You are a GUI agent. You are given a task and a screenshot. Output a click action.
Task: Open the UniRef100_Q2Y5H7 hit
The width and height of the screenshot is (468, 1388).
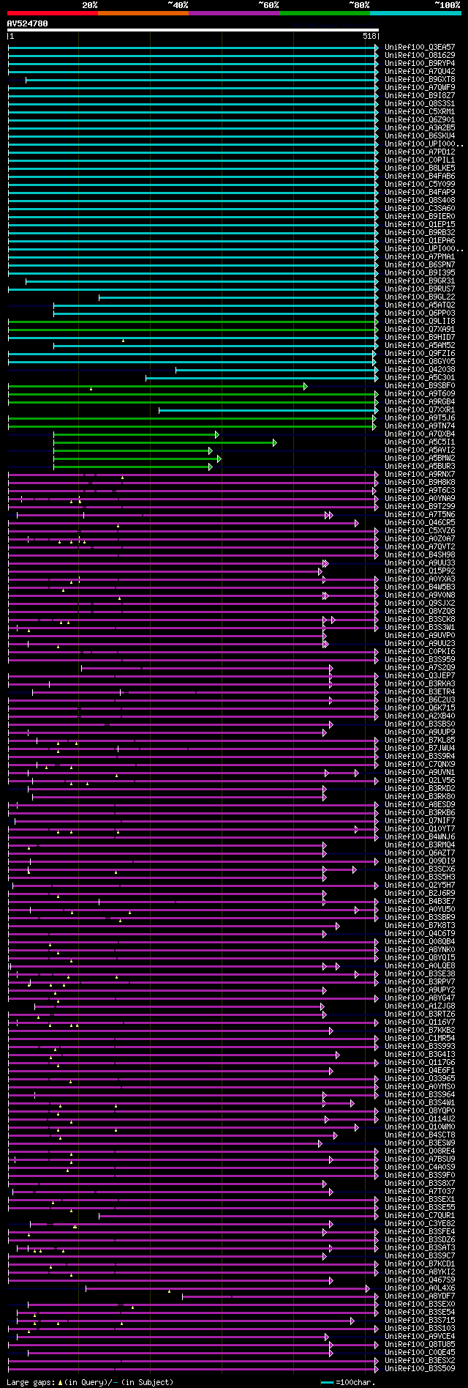point(420,886)
